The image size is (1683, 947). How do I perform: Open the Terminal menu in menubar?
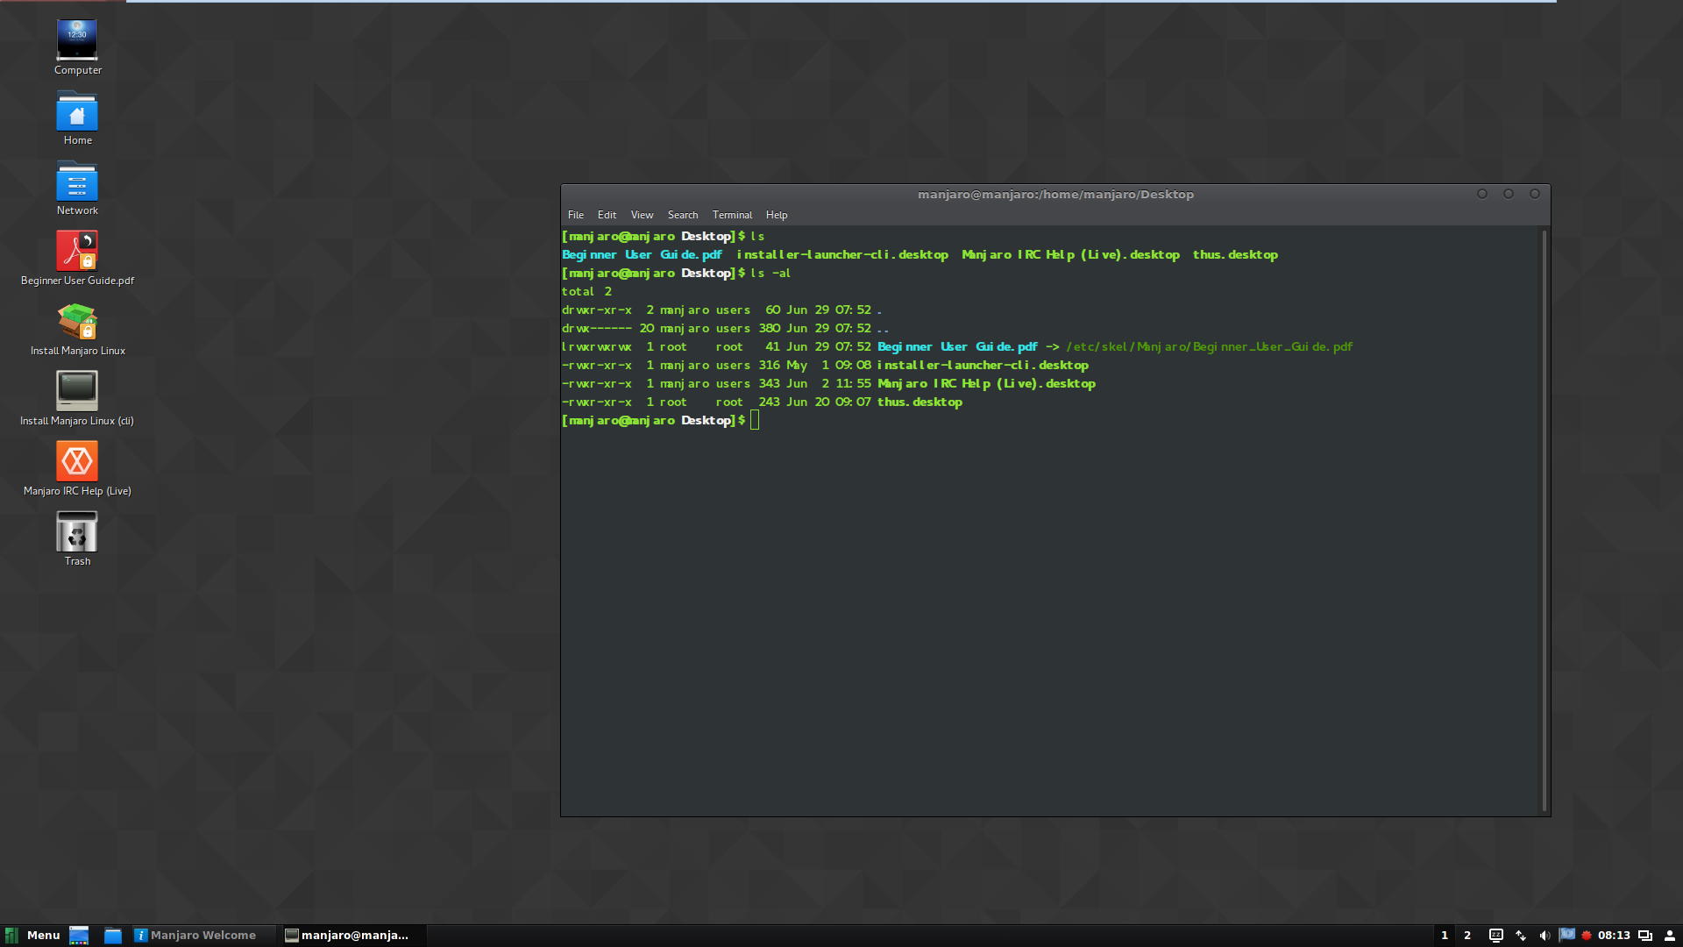[x=732, y=215]
